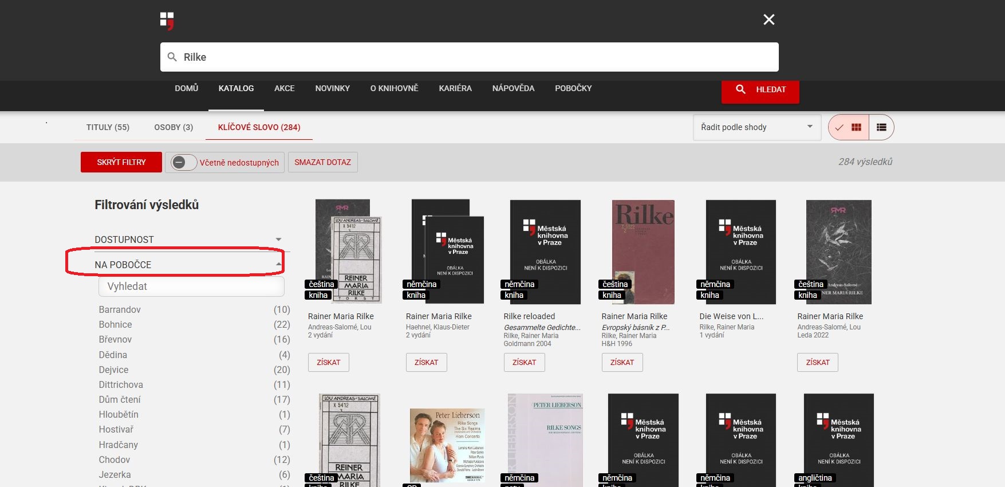Open the TITULY (55) tab
The height and width of the screenshot is (487, 1005).
(108, 127)
